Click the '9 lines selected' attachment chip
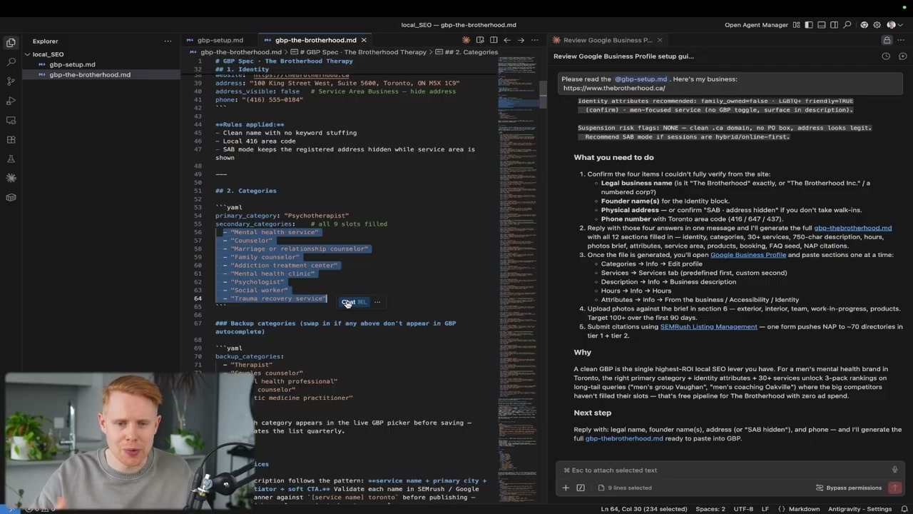 point(625,488)
